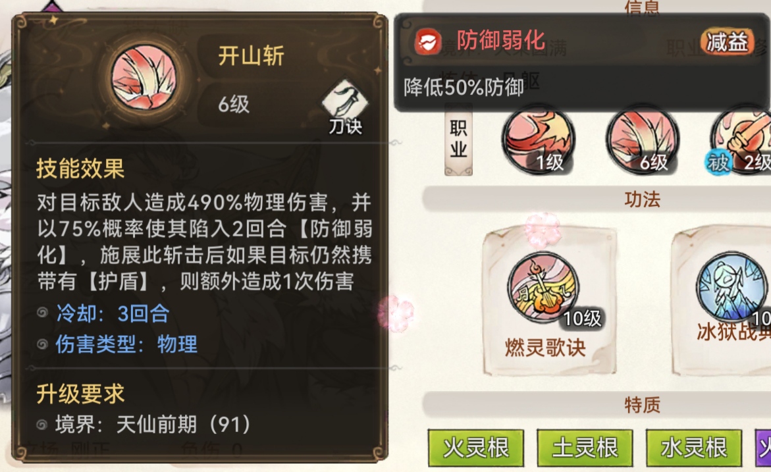
Task: Tap the 土灵根 trait button
Action: pos(585,448)
